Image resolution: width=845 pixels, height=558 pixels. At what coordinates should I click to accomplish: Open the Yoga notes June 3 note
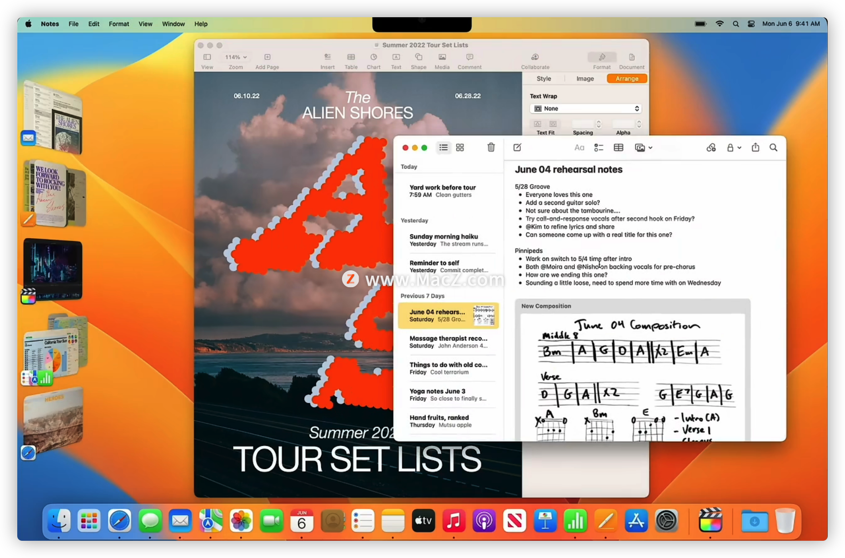click(448, 394)
